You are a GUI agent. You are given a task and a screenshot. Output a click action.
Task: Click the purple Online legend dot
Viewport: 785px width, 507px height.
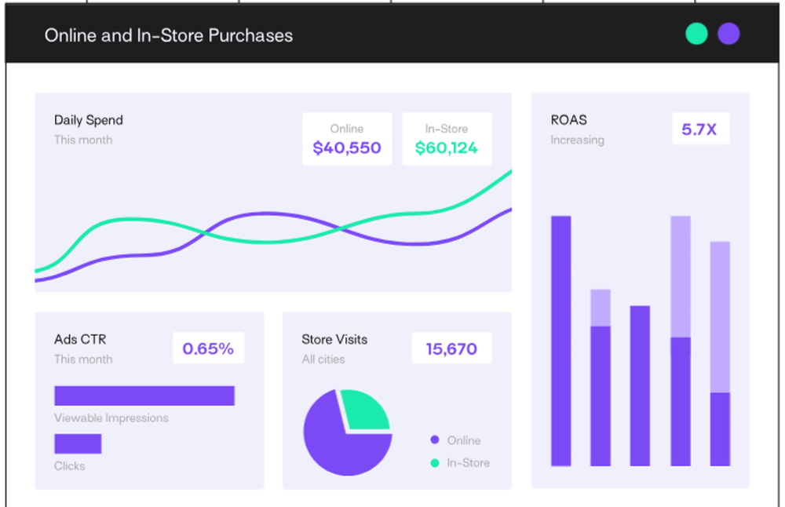[x=435, y=440]
